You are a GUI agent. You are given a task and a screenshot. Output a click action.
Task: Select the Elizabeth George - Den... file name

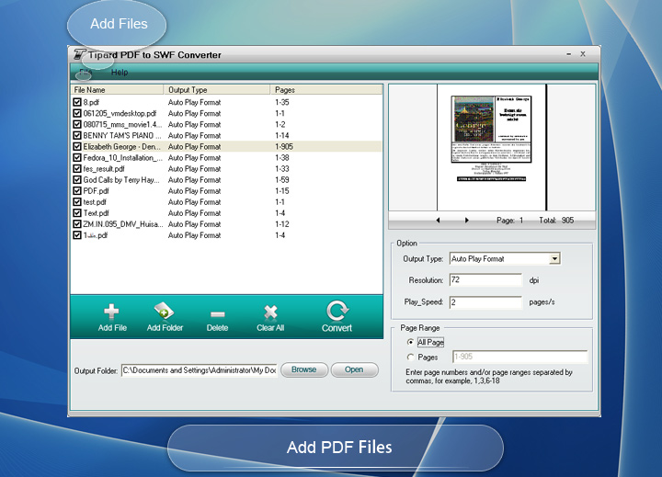coord(121,146)
